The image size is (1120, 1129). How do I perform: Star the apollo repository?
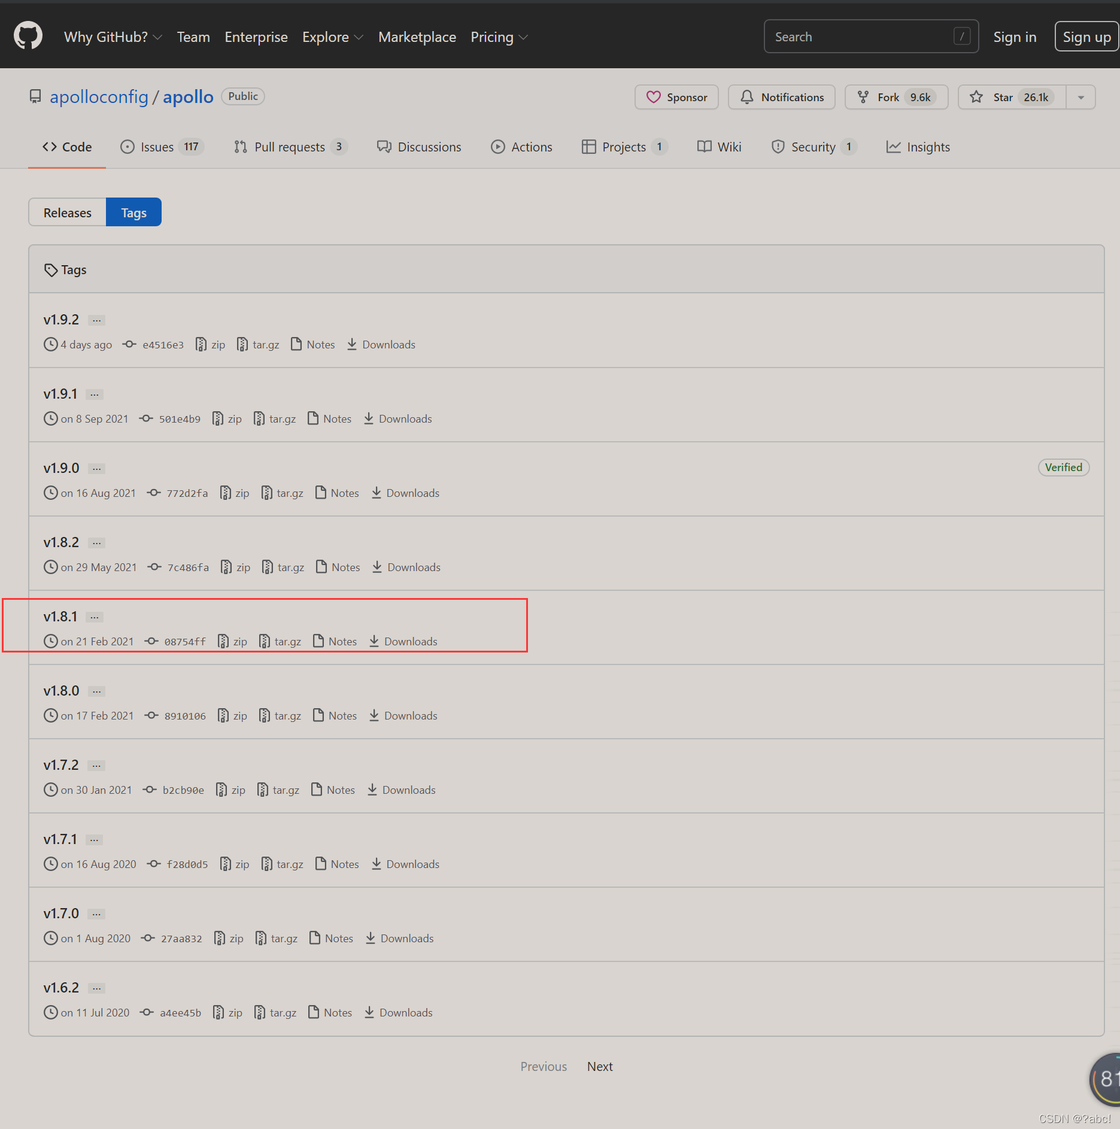pyautogui.click(x=1012, y=97)
